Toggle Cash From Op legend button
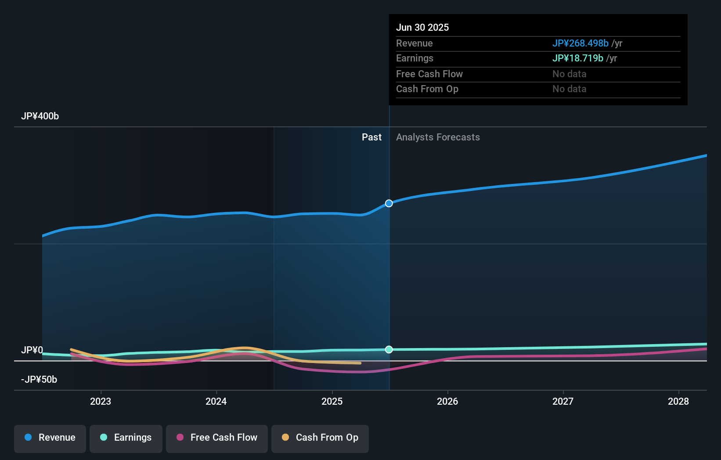 [320, 438]
